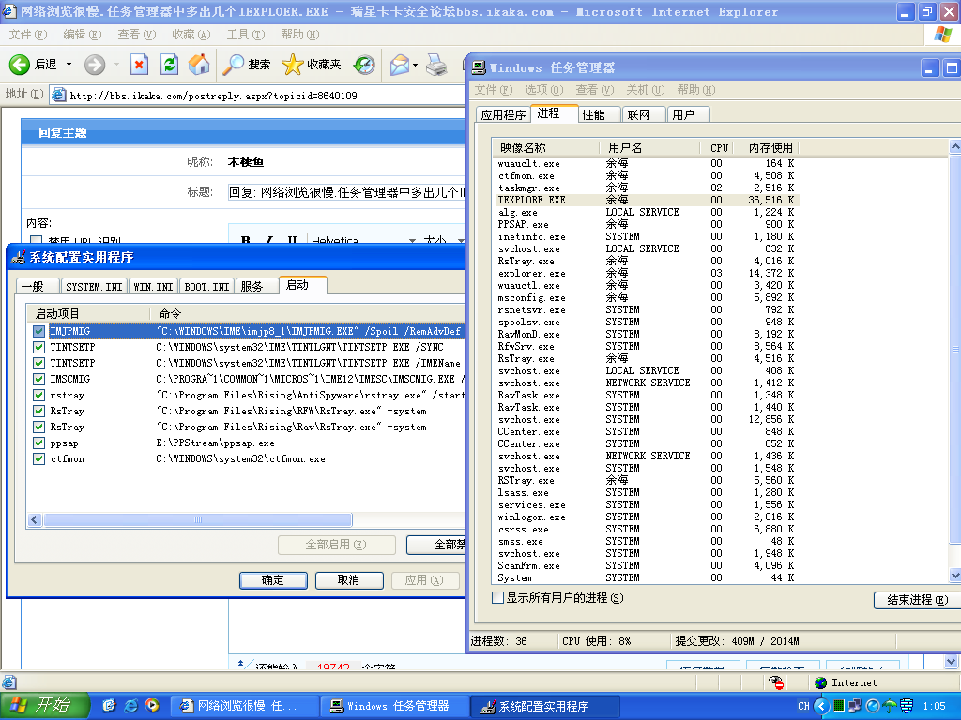Open Internet Explorer quick launch icon
Viewport: 961px width, 720px height.
[x=130, y=706]
